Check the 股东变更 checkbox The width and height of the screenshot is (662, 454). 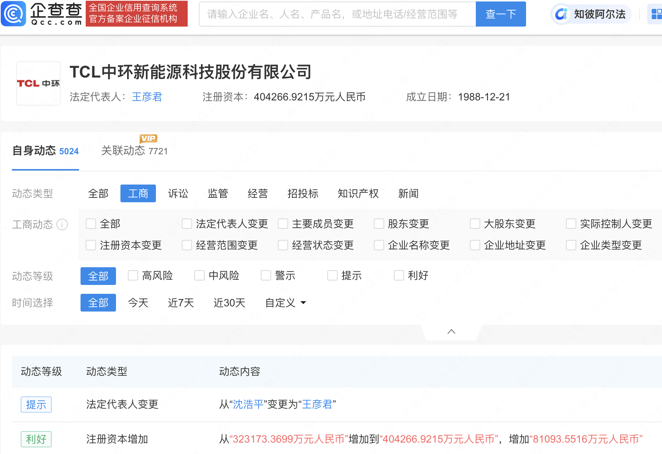[379, 224]
